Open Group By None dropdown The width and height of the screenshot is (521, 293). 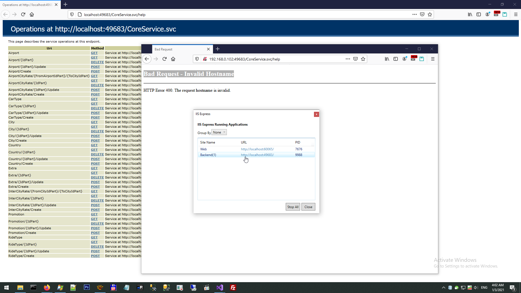click(x=219, y=132)
